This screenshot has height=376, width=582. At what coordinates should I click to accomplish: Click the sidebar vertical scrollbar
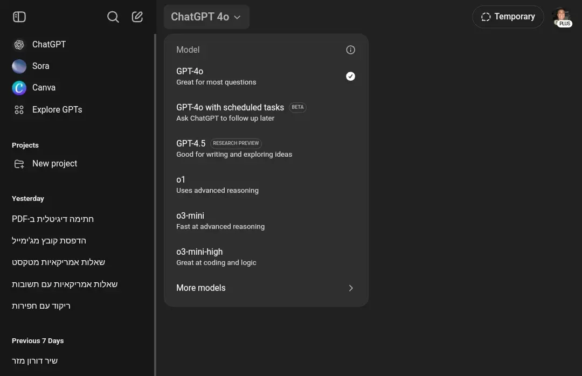pos(155,205)
